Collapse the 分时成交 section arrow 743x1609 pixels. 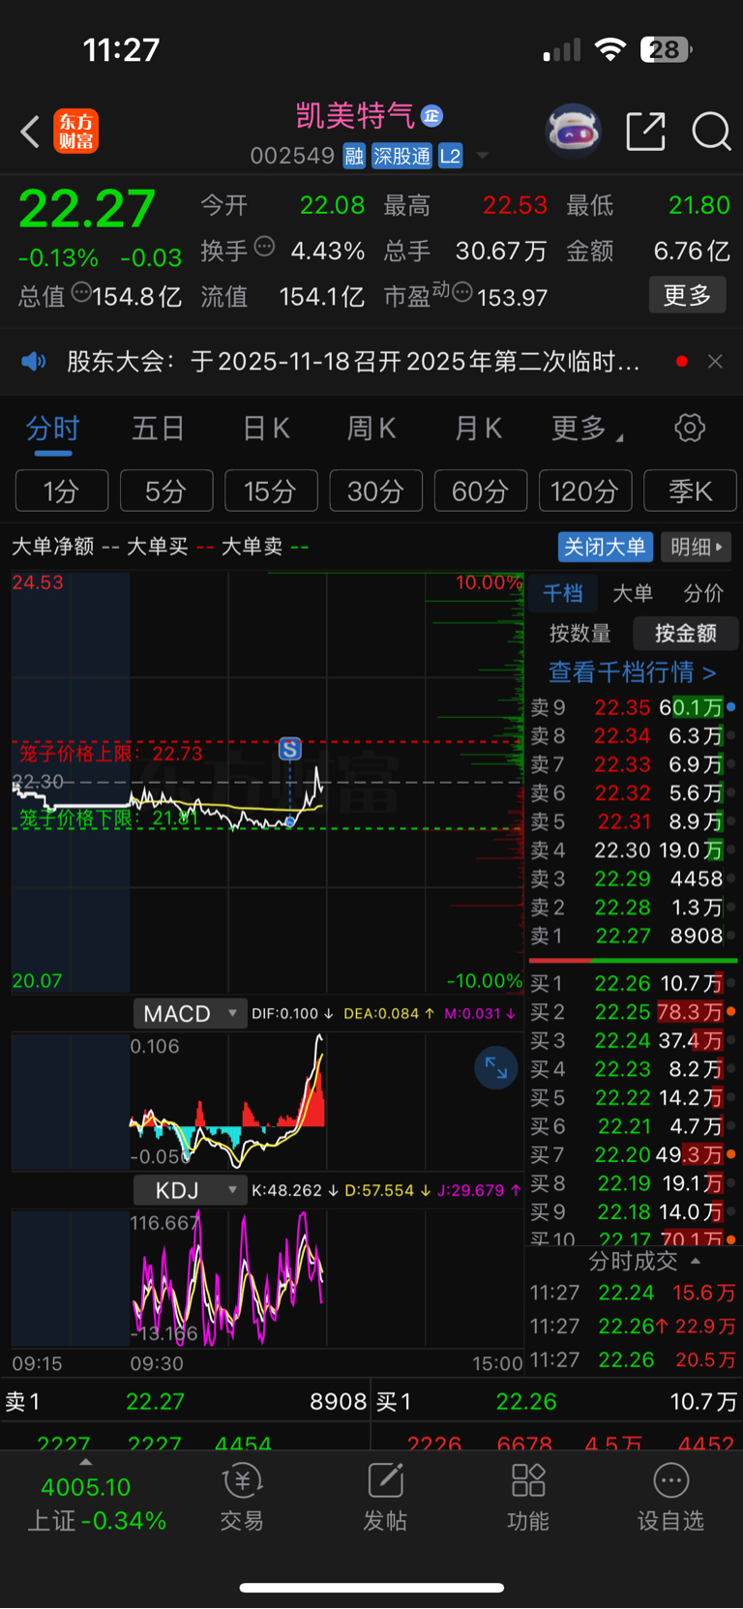tap(696, 1262)
